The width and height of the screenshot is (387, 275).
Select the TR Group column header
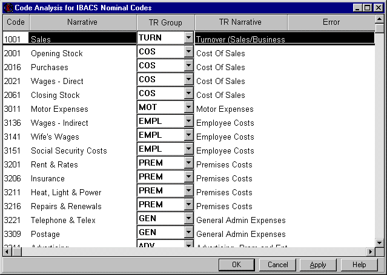(165, 22)
